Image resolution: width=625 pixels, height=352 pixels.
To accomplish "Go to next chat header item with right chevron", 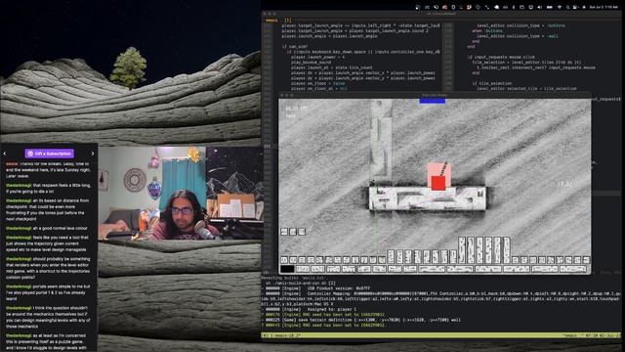I will click(x=93, y=154).
